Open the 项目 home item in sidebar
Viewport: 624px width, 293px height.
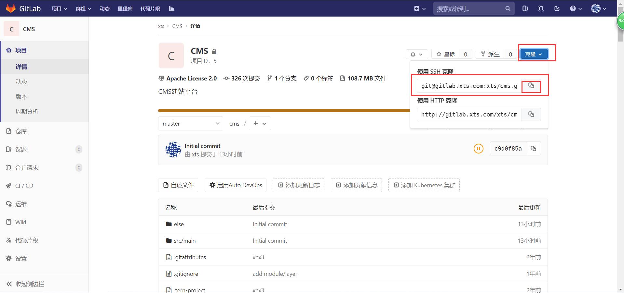click(45, 50)
